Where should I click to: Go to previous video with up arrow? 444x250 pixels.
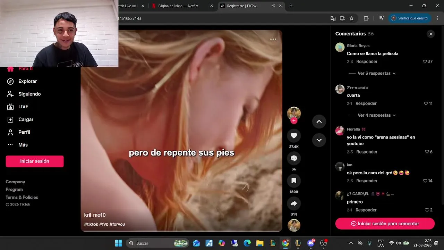click(319, 122)
